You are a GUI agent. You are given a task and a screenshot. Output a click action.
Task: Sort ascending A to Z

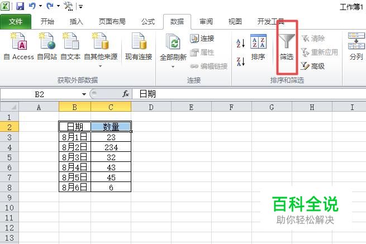point(241,43)
